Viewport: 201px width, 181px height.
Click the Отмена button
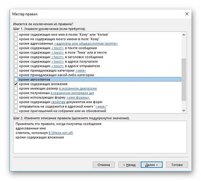(104, 165)
